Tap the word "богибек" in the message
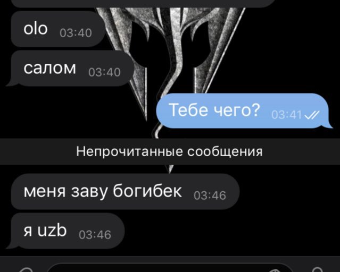 point(147,191)
